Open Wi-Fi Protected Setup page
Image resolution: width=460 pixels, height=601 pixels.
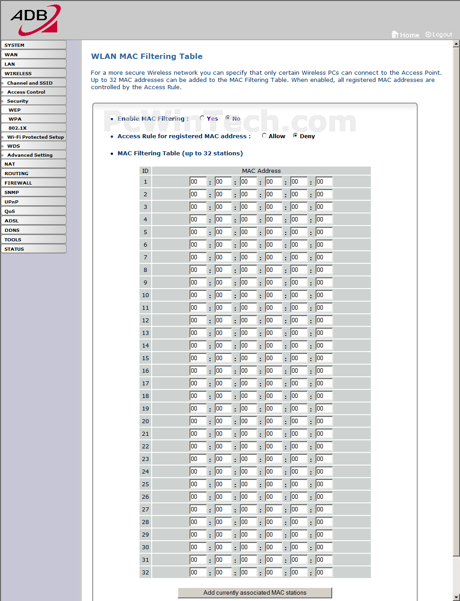(34, 137)
